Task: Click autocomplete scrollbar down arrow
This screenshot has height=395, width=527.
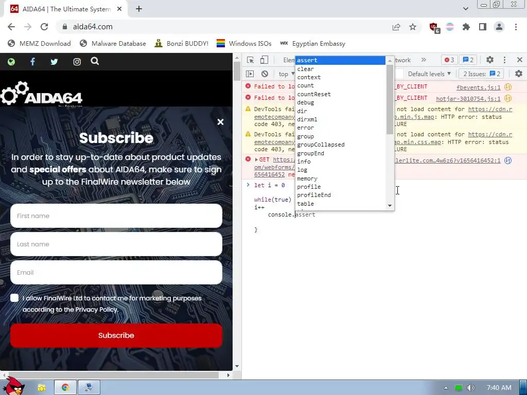Action: point(390,206)
